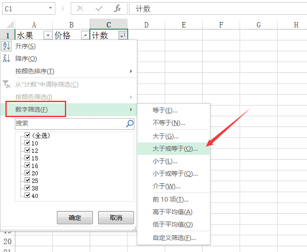Screen dimensions: 307x252
Task: Uncheck the value 15 checkbox
Action: pos(27,158)
